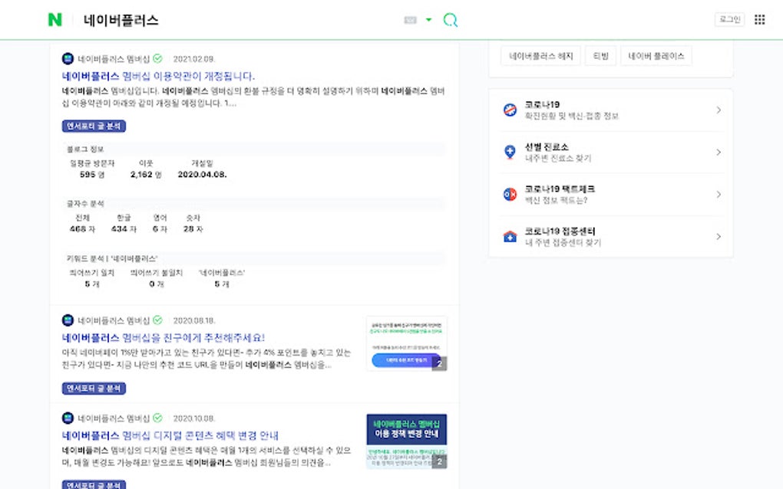Click the 선별 진료소 location pin icon
783x489 pixels.
tap(510, 152)
